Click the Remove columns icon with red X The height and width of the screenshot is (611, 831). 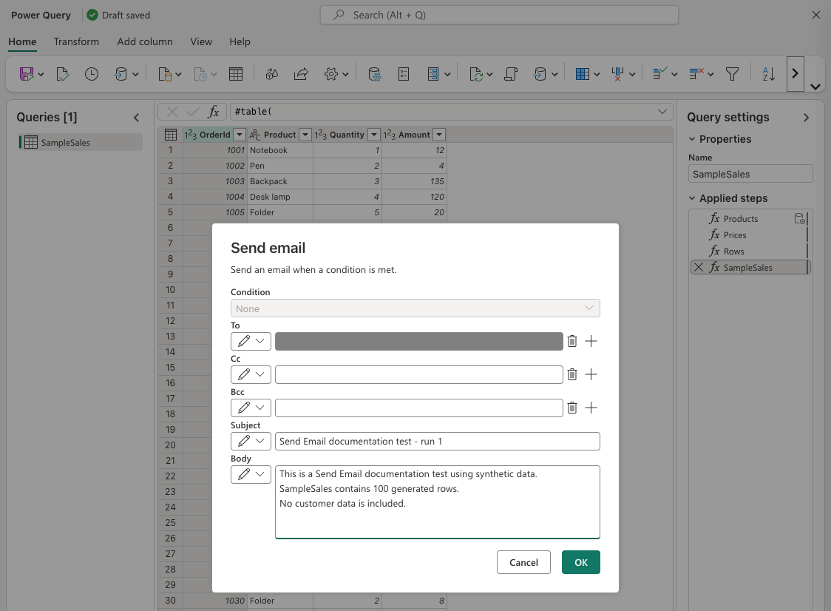tap(617, 74)
